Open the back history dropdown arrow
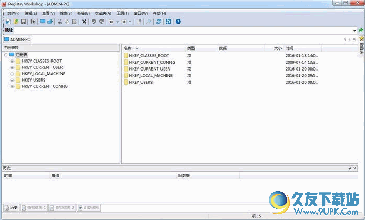365x220 pixels. (118, 22)
